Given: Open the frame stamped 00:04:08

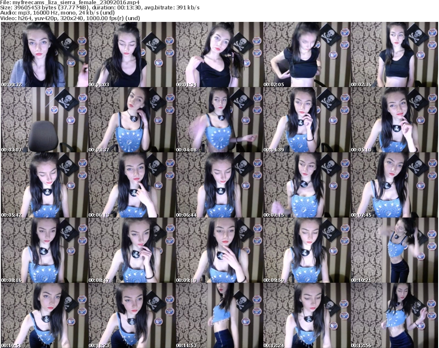Looking at the screenshot, I should point(219,120).
